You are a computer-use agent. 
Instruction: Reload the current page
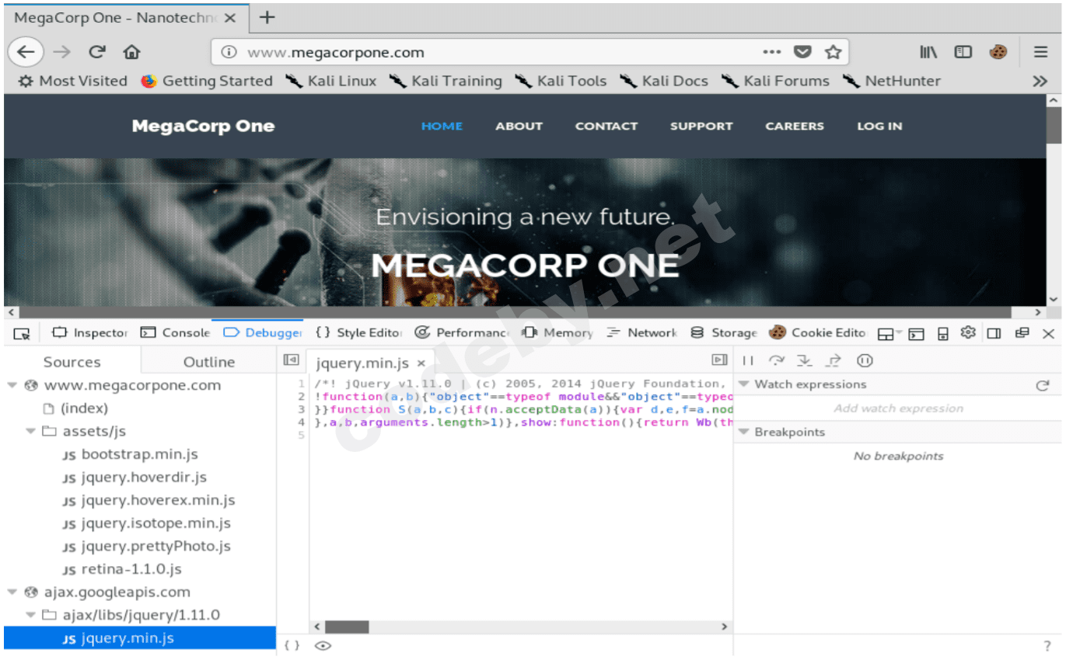tap(96, 52)
